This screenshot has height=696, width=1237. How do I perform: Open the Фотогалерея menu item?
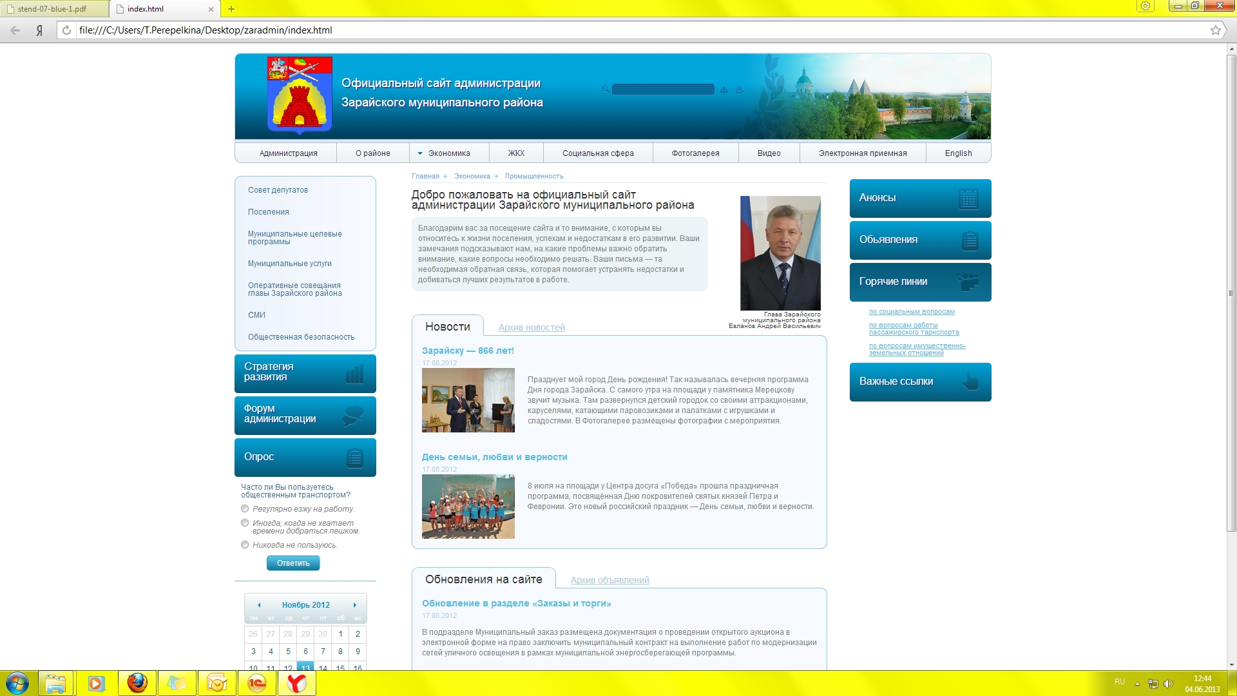pos(694,153)
